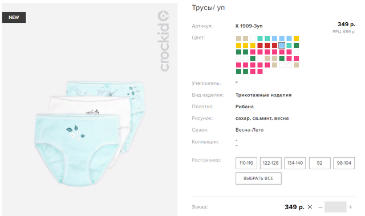365x216 pixels.
Task: Choose the yellow swatch ending the first row
Action: (296, 38)
